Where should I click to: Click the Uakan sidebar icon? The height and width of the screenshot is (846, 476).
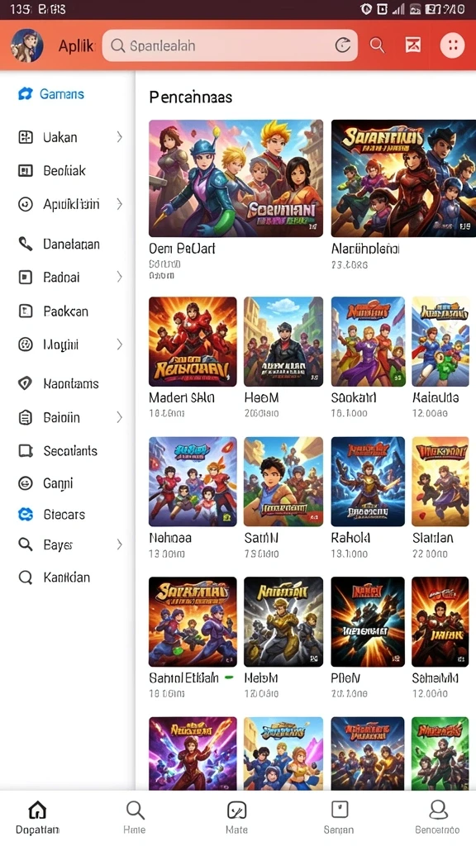[25, 137]
